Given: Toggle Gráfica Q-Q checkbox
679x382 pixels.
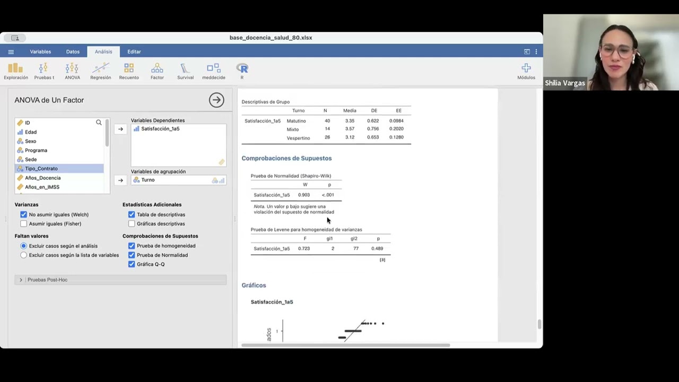Looking at the screenshot, I should (x=132, y=264).
